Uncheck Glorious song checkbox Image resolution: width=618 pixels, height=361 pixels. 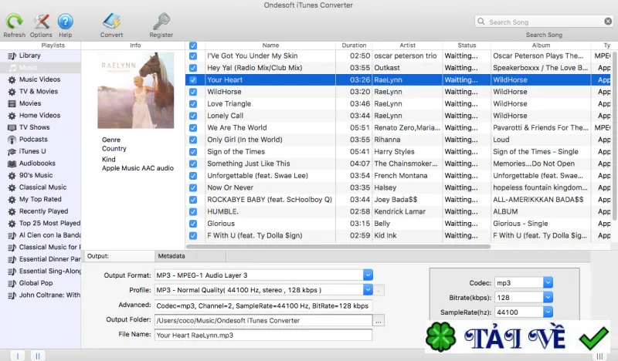[193, 224]
